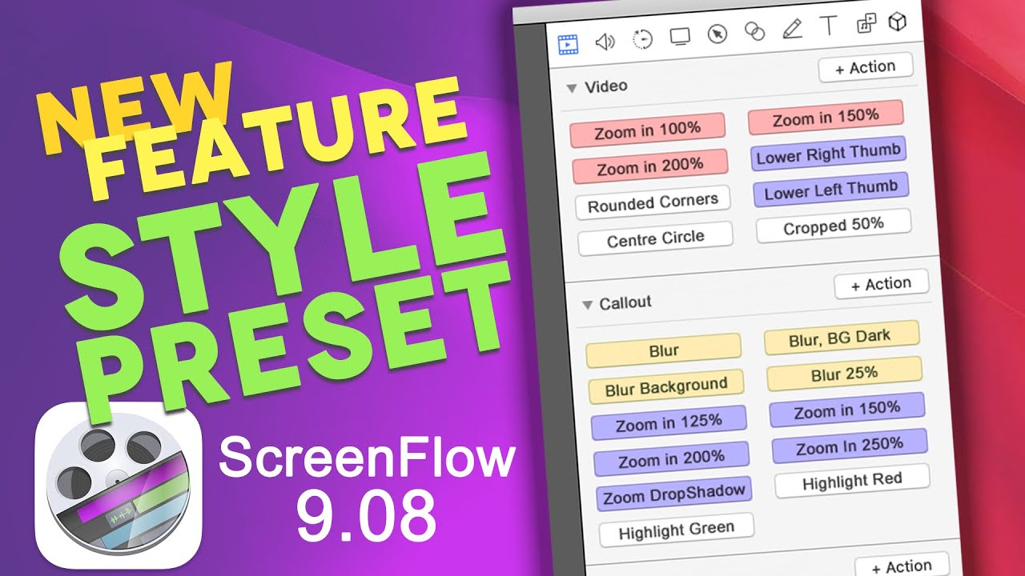
Task: Open the Text properties T icon
Action: tap(829, 26)
